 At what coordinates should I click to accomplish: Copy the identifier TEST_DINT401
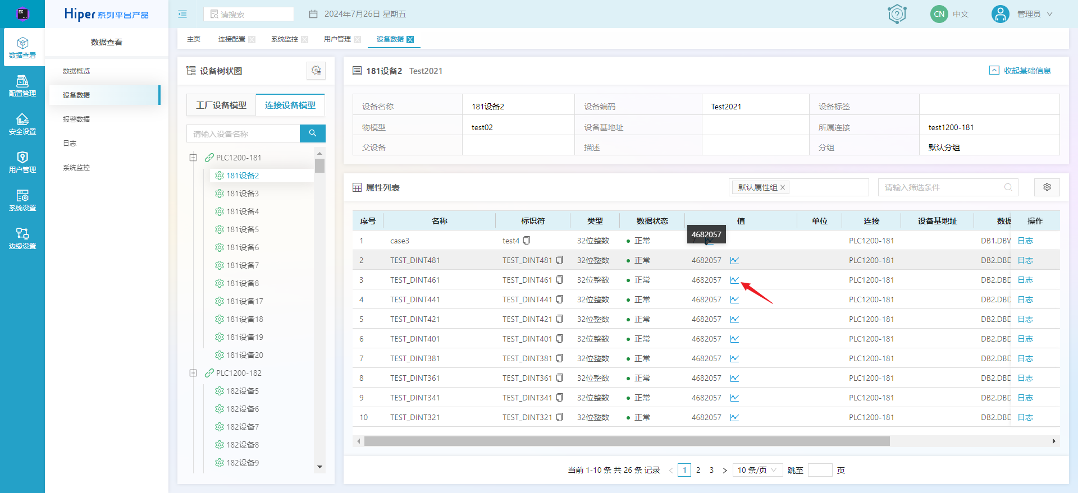pyautogui.click(x=560, y=339)
